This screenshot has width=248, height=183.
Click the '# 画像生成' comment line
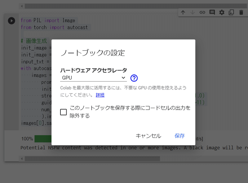(34, 41)
